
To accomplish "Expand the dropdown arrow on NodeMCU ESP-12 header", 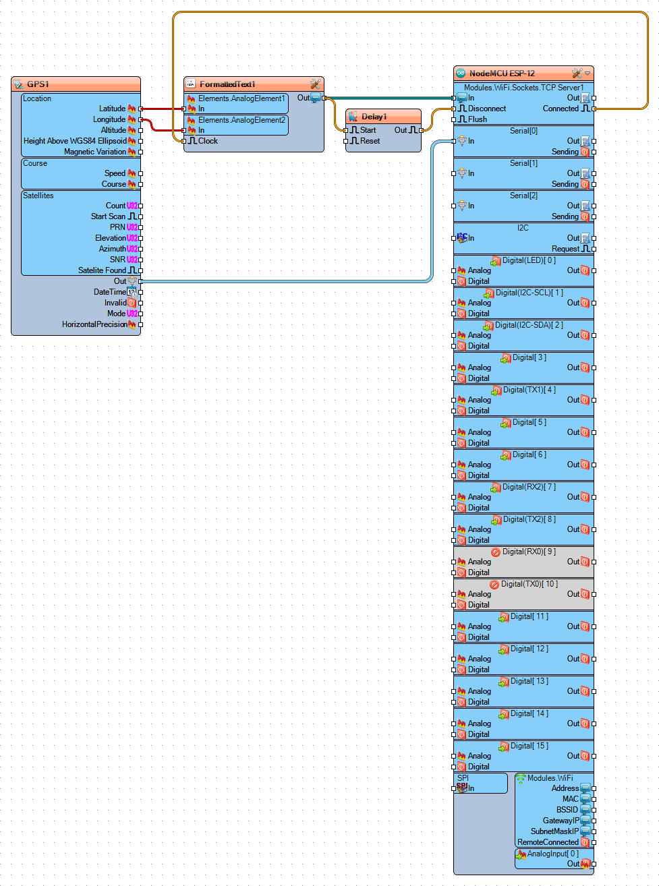I will (x=587, y=73).
